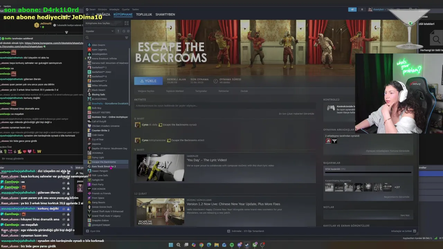Click Steam announcements megaphone button

(x=352, y=9)
